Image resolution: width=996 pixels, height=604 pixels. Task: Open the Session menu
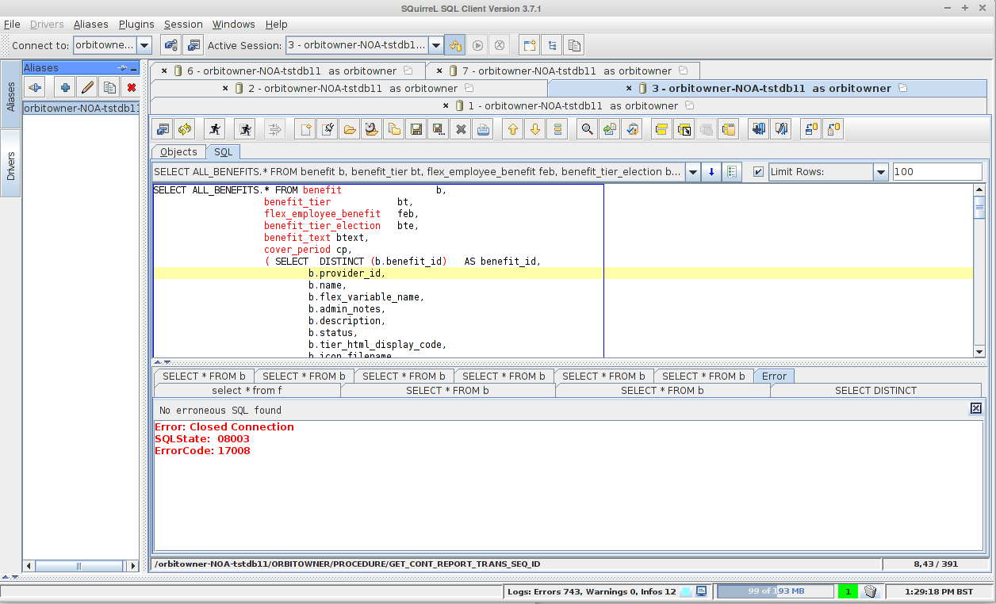(x=183, y=24)
